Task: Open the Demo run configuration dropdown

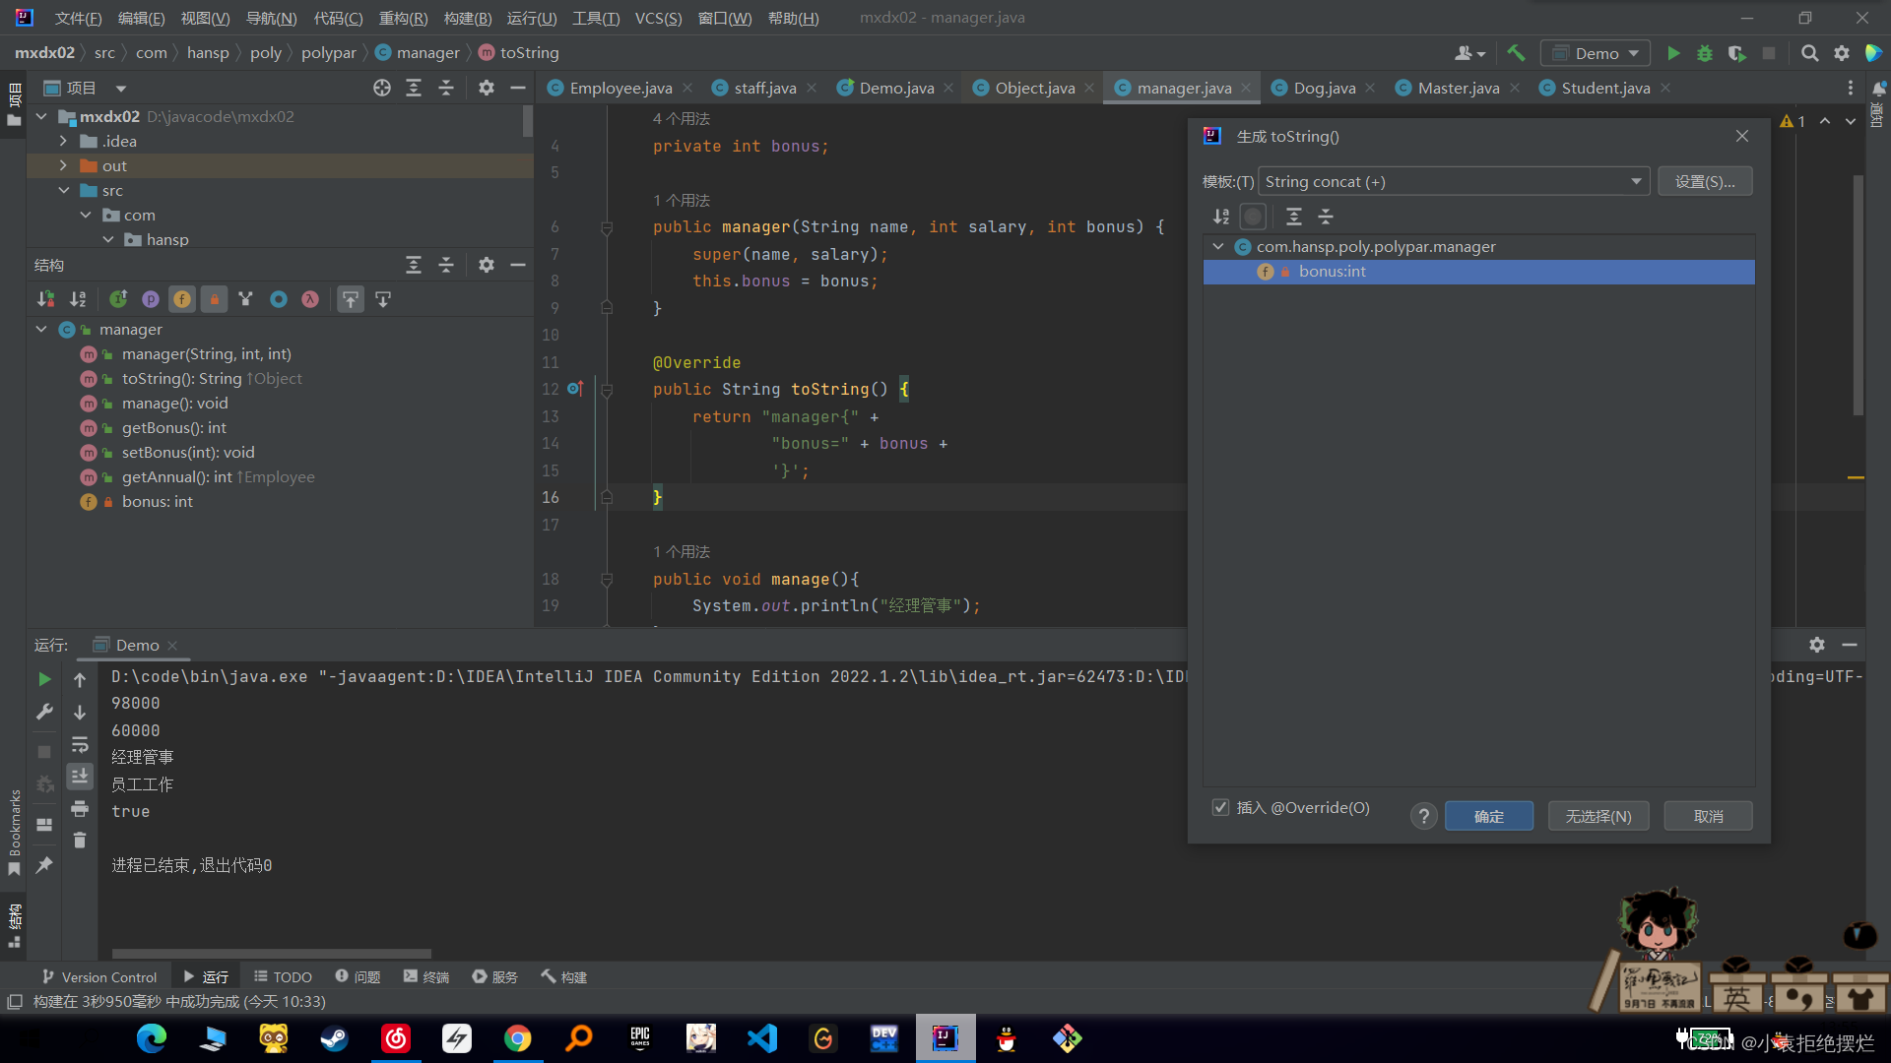Action: pos(1596,53)
